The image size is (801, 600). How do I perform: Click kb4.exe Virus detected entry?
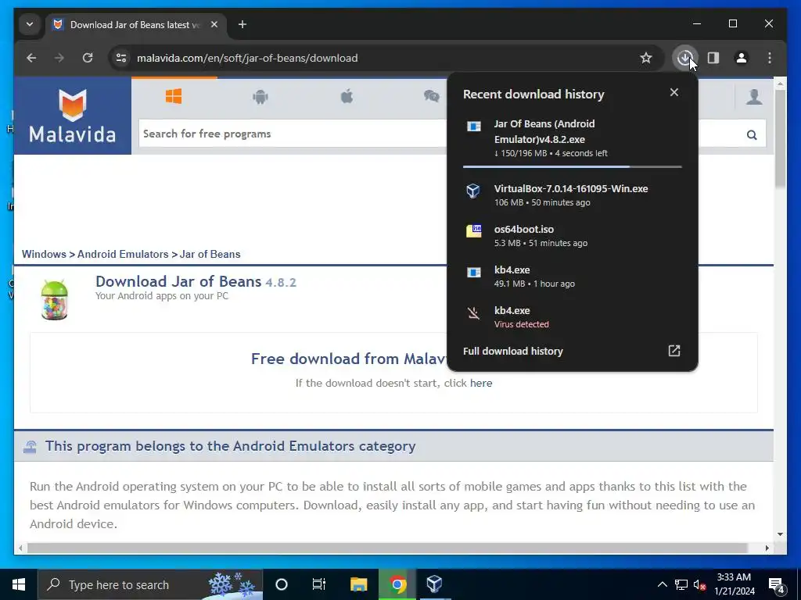(572, 317)
